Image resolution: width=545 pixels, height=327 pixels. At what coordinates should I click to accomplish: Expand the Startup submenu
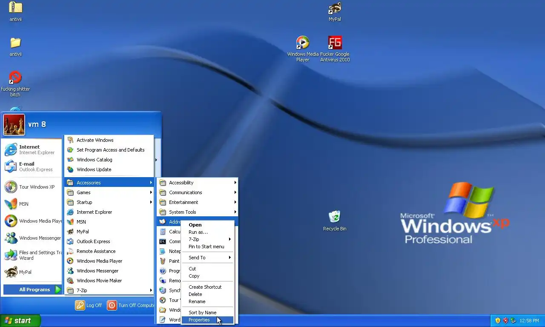(x=109, y=202)
